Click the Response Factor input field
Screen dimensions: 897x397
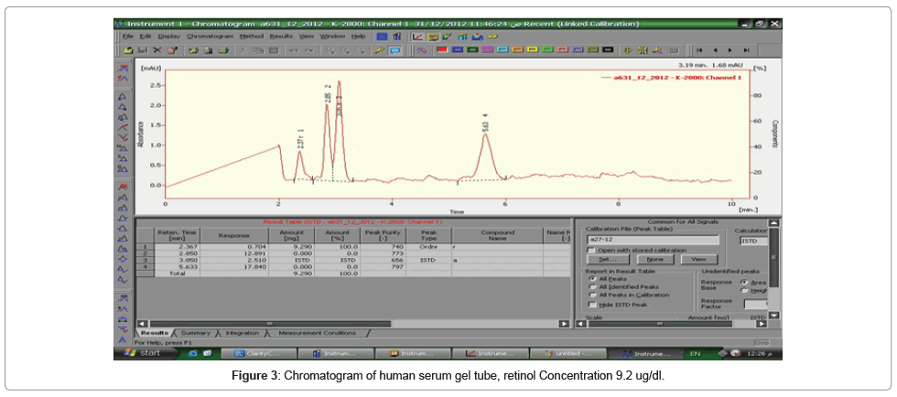[756, 305]
